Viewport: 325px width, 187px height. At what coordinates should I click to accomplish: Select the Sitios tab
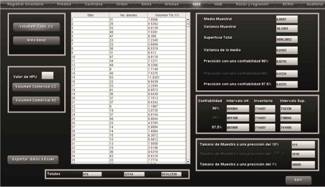[x=146, y=4]
